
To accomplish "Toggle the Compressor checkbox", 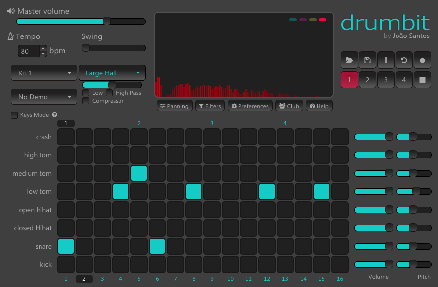I will [x=86, y=101].
